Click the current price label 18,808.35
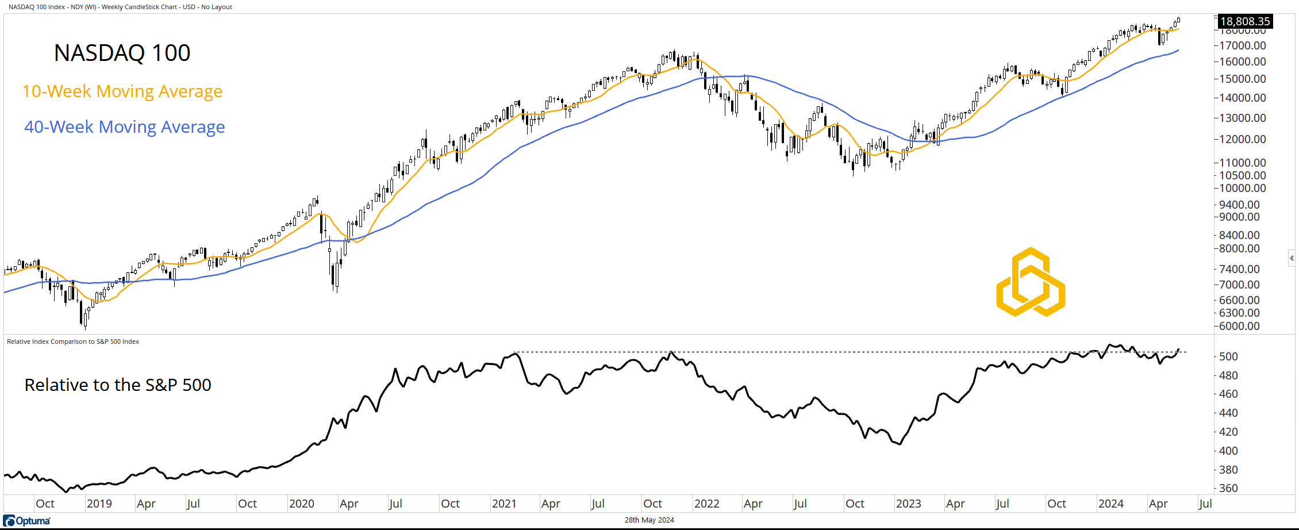Screen dimensions: 1299x530 pos(1244,21)
